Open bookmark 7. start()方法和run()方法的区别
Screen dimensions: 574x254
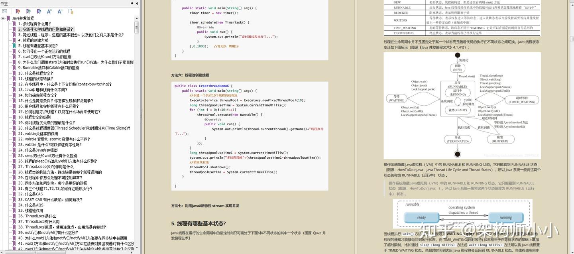tap(44, 57)
